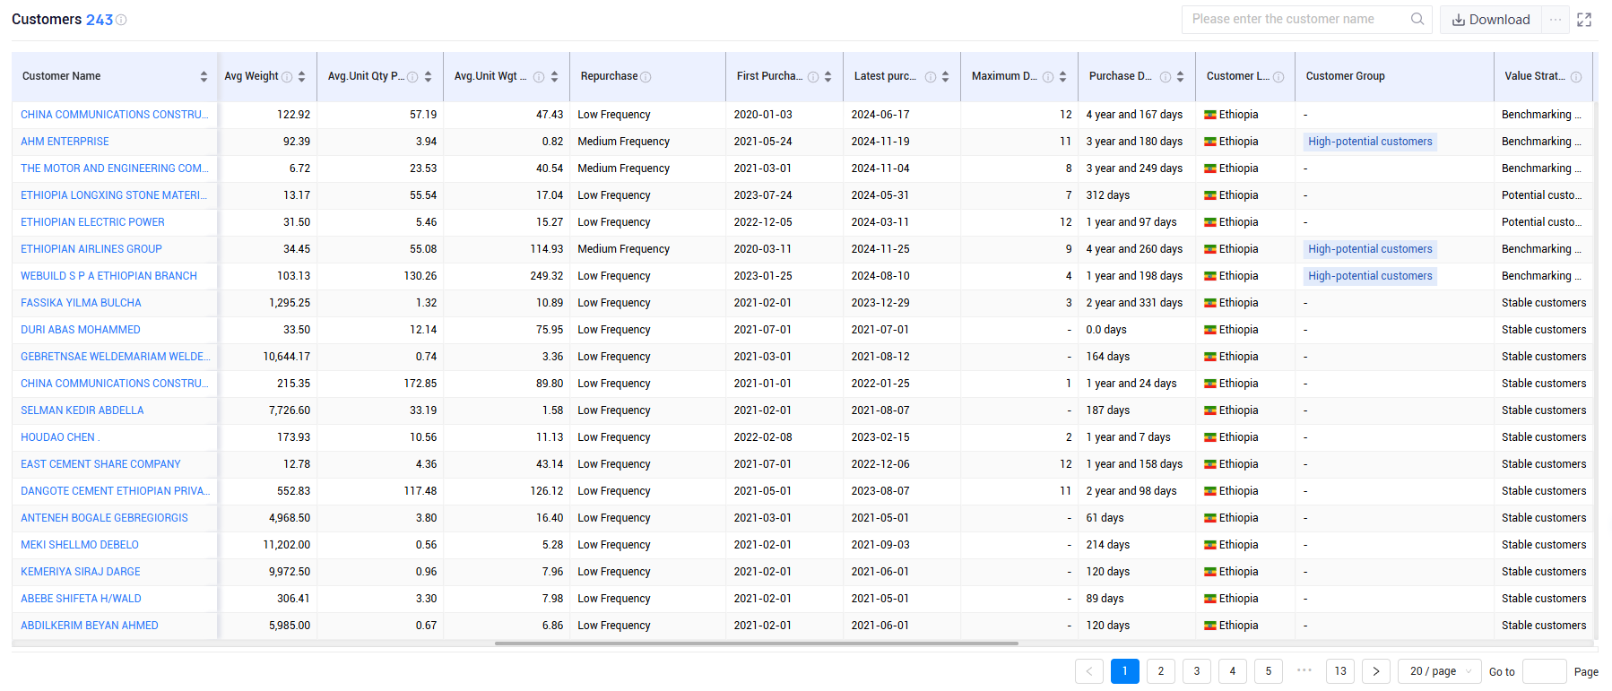Open ETHIOPIAN AIRLINES GROUP customer
This screenshot has width=1612, height=691.
(91, 249)
